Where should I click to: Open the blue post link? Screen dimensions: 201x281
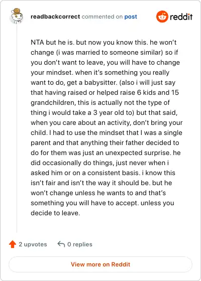[x=131, y=17]
